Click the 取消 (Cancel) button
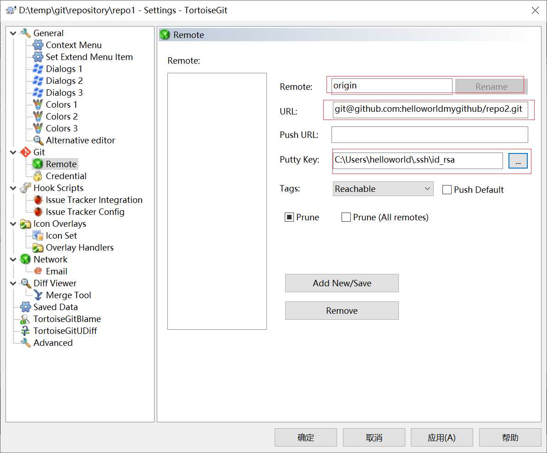547x453 pixels. pyautogui.click(x=374, y=438)
